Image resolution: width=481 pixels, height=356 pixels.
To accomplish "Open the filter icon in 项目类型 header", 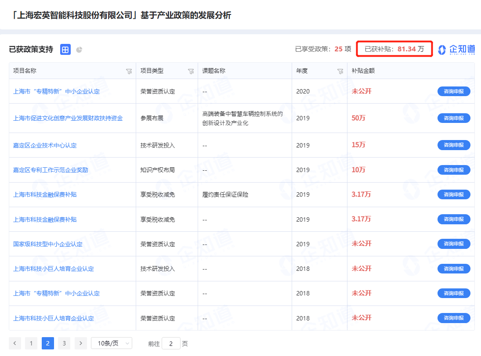I will tap(191, 71).
